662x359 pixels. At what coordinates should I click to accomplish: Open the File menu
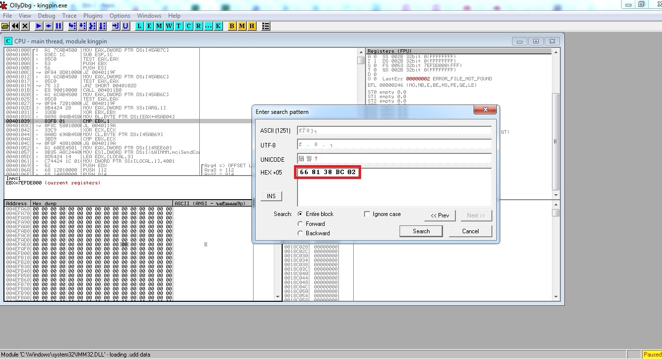pos(7,16)
